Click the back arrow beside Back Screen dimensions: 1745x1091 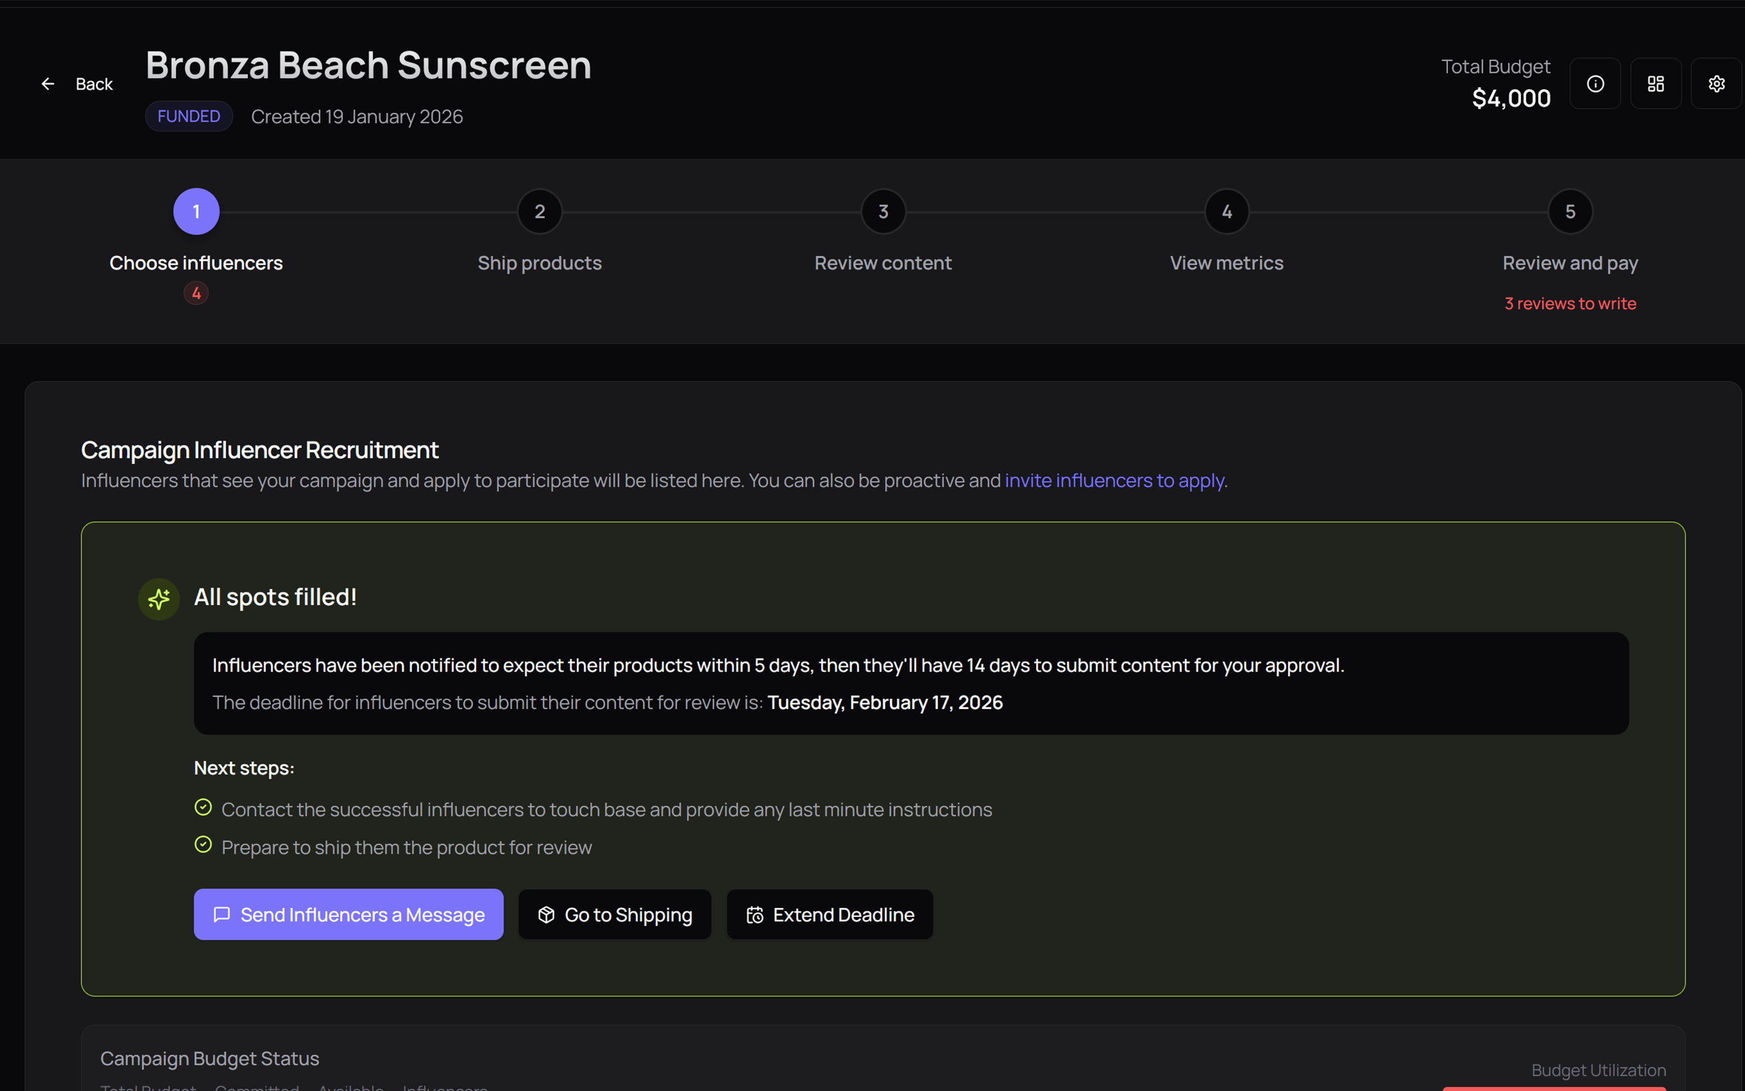pyautogui.click(x=48, y=83)
